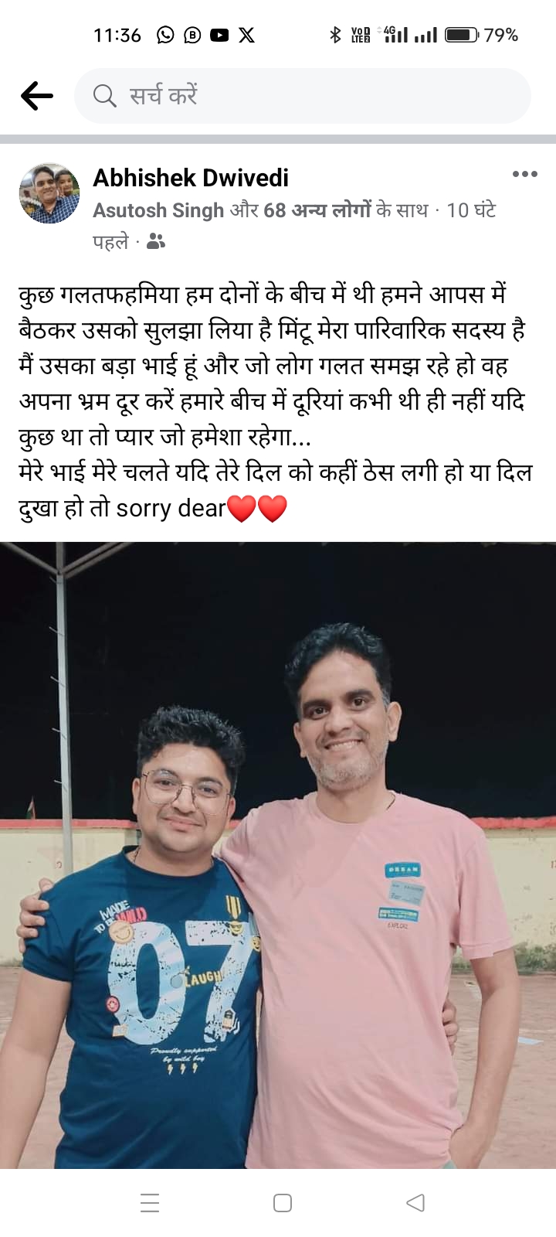Open Abhishek Dwivedi's profile picture
This screenshot has height=1237, width=556.
click(49, 193)
